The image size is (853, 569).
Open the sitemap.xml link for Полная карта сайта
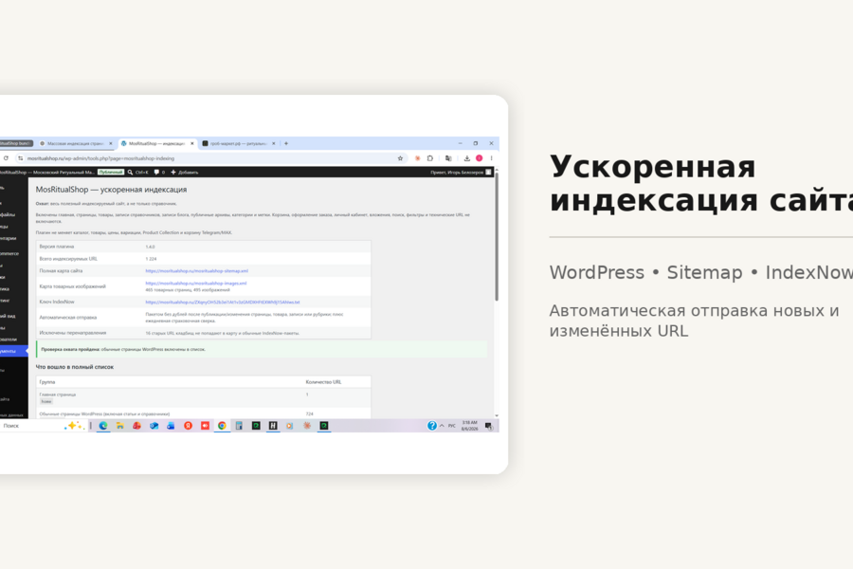[196, 270]
